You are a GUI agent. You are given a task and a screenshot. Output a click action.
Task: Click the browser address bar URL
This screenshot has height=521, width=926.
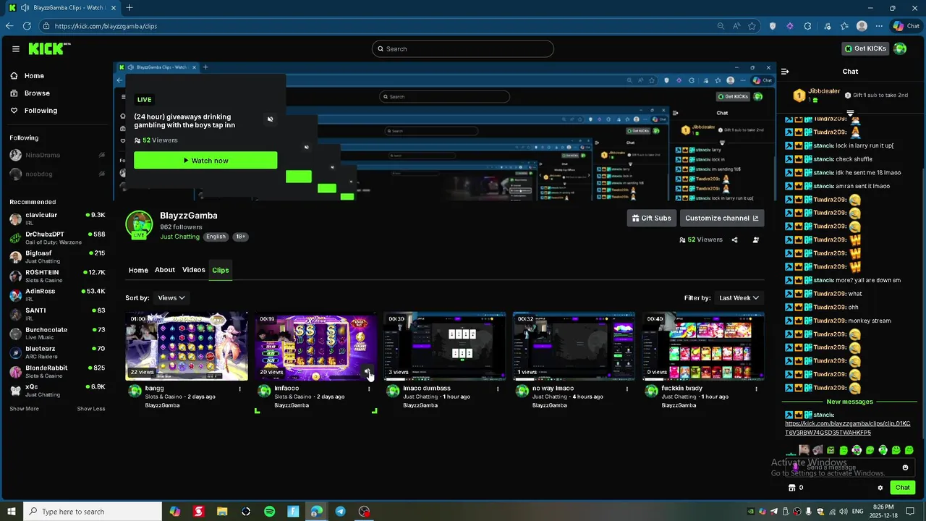[x=106, y=26]
